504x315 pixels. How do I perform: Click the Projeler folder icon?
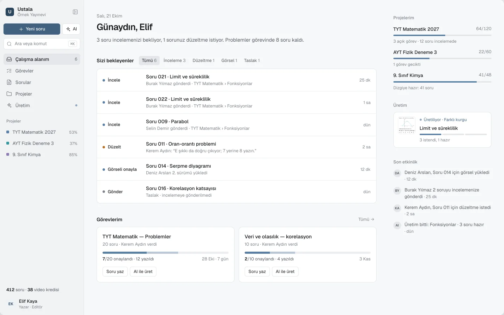pyautogui.click(x=9, y=94)
